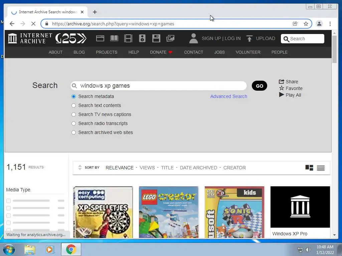
Task: Switch to list view layout
Action: (x=321, y=168)
